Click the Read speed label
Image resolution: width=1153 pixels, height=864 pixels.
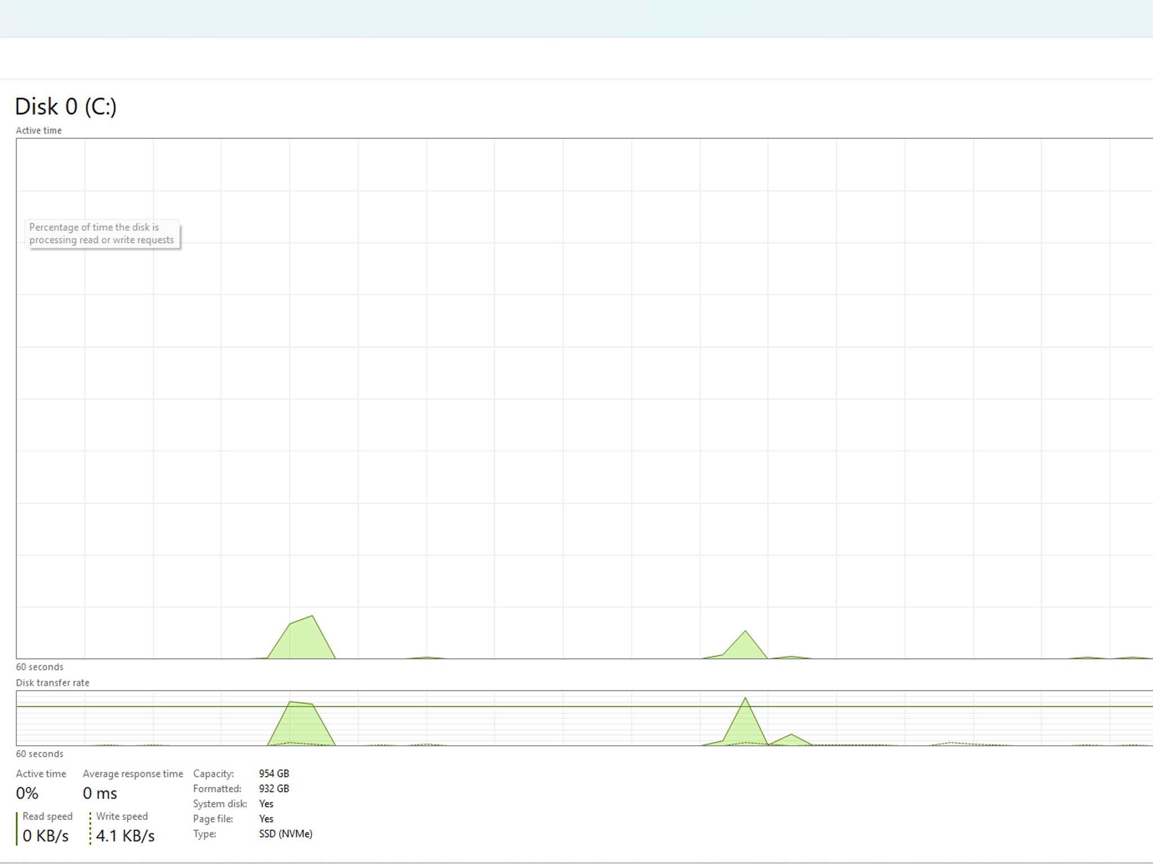[47, 816]
